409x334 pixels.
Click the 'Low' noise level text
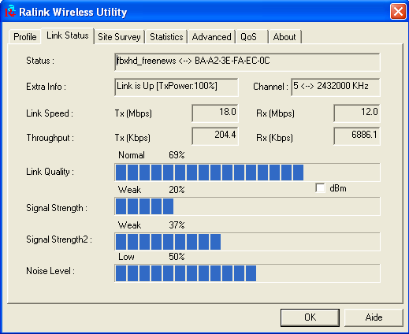tap(126, 257)
